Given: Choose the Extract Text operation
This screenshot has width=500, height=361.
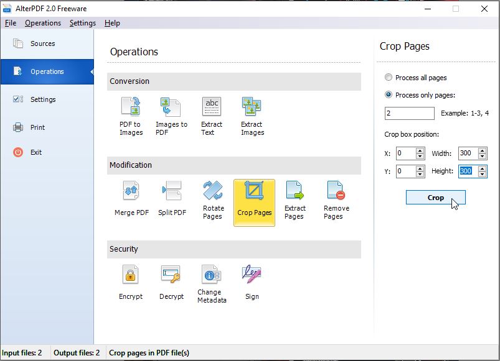Looking at the screenshot, I should click(x=212, y=116).
